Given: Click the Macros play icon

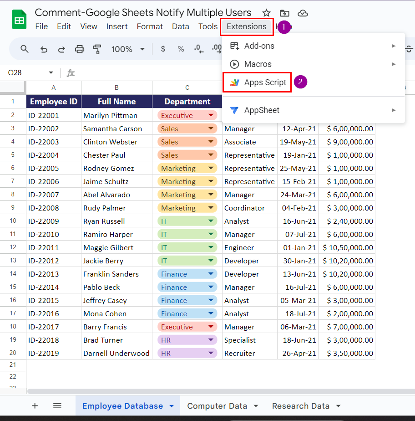Looking at the screenshot, I should pyautogui.click(x=235, y=64).
